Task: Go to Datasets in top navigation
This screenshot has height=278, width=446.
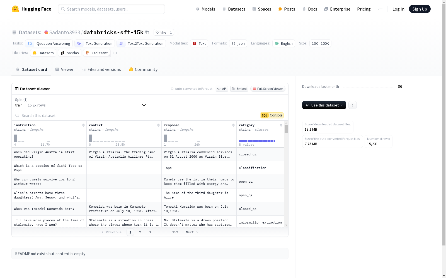Action: point(234,9)
